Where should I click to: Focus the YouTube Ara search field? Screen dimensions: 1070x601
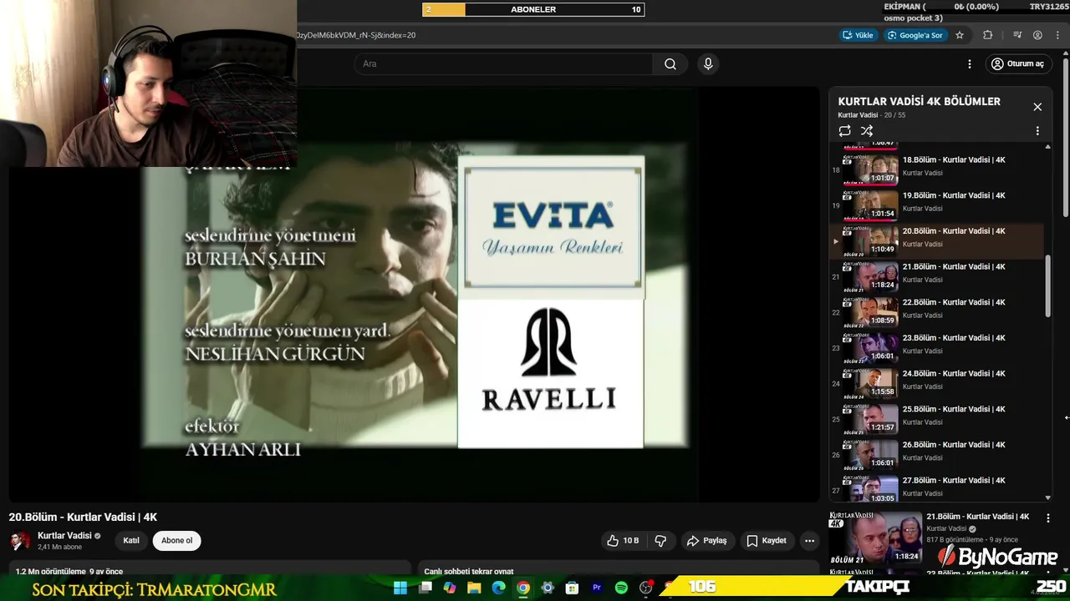click(x=505, y=64)
